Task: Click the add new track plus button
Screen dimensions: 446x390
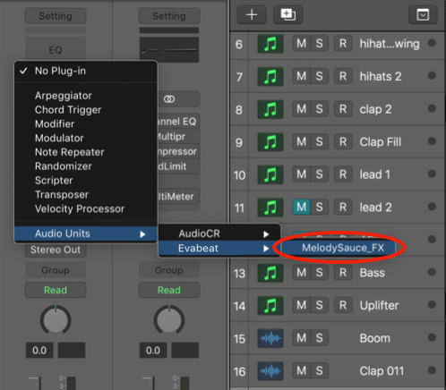Action: 252,14
